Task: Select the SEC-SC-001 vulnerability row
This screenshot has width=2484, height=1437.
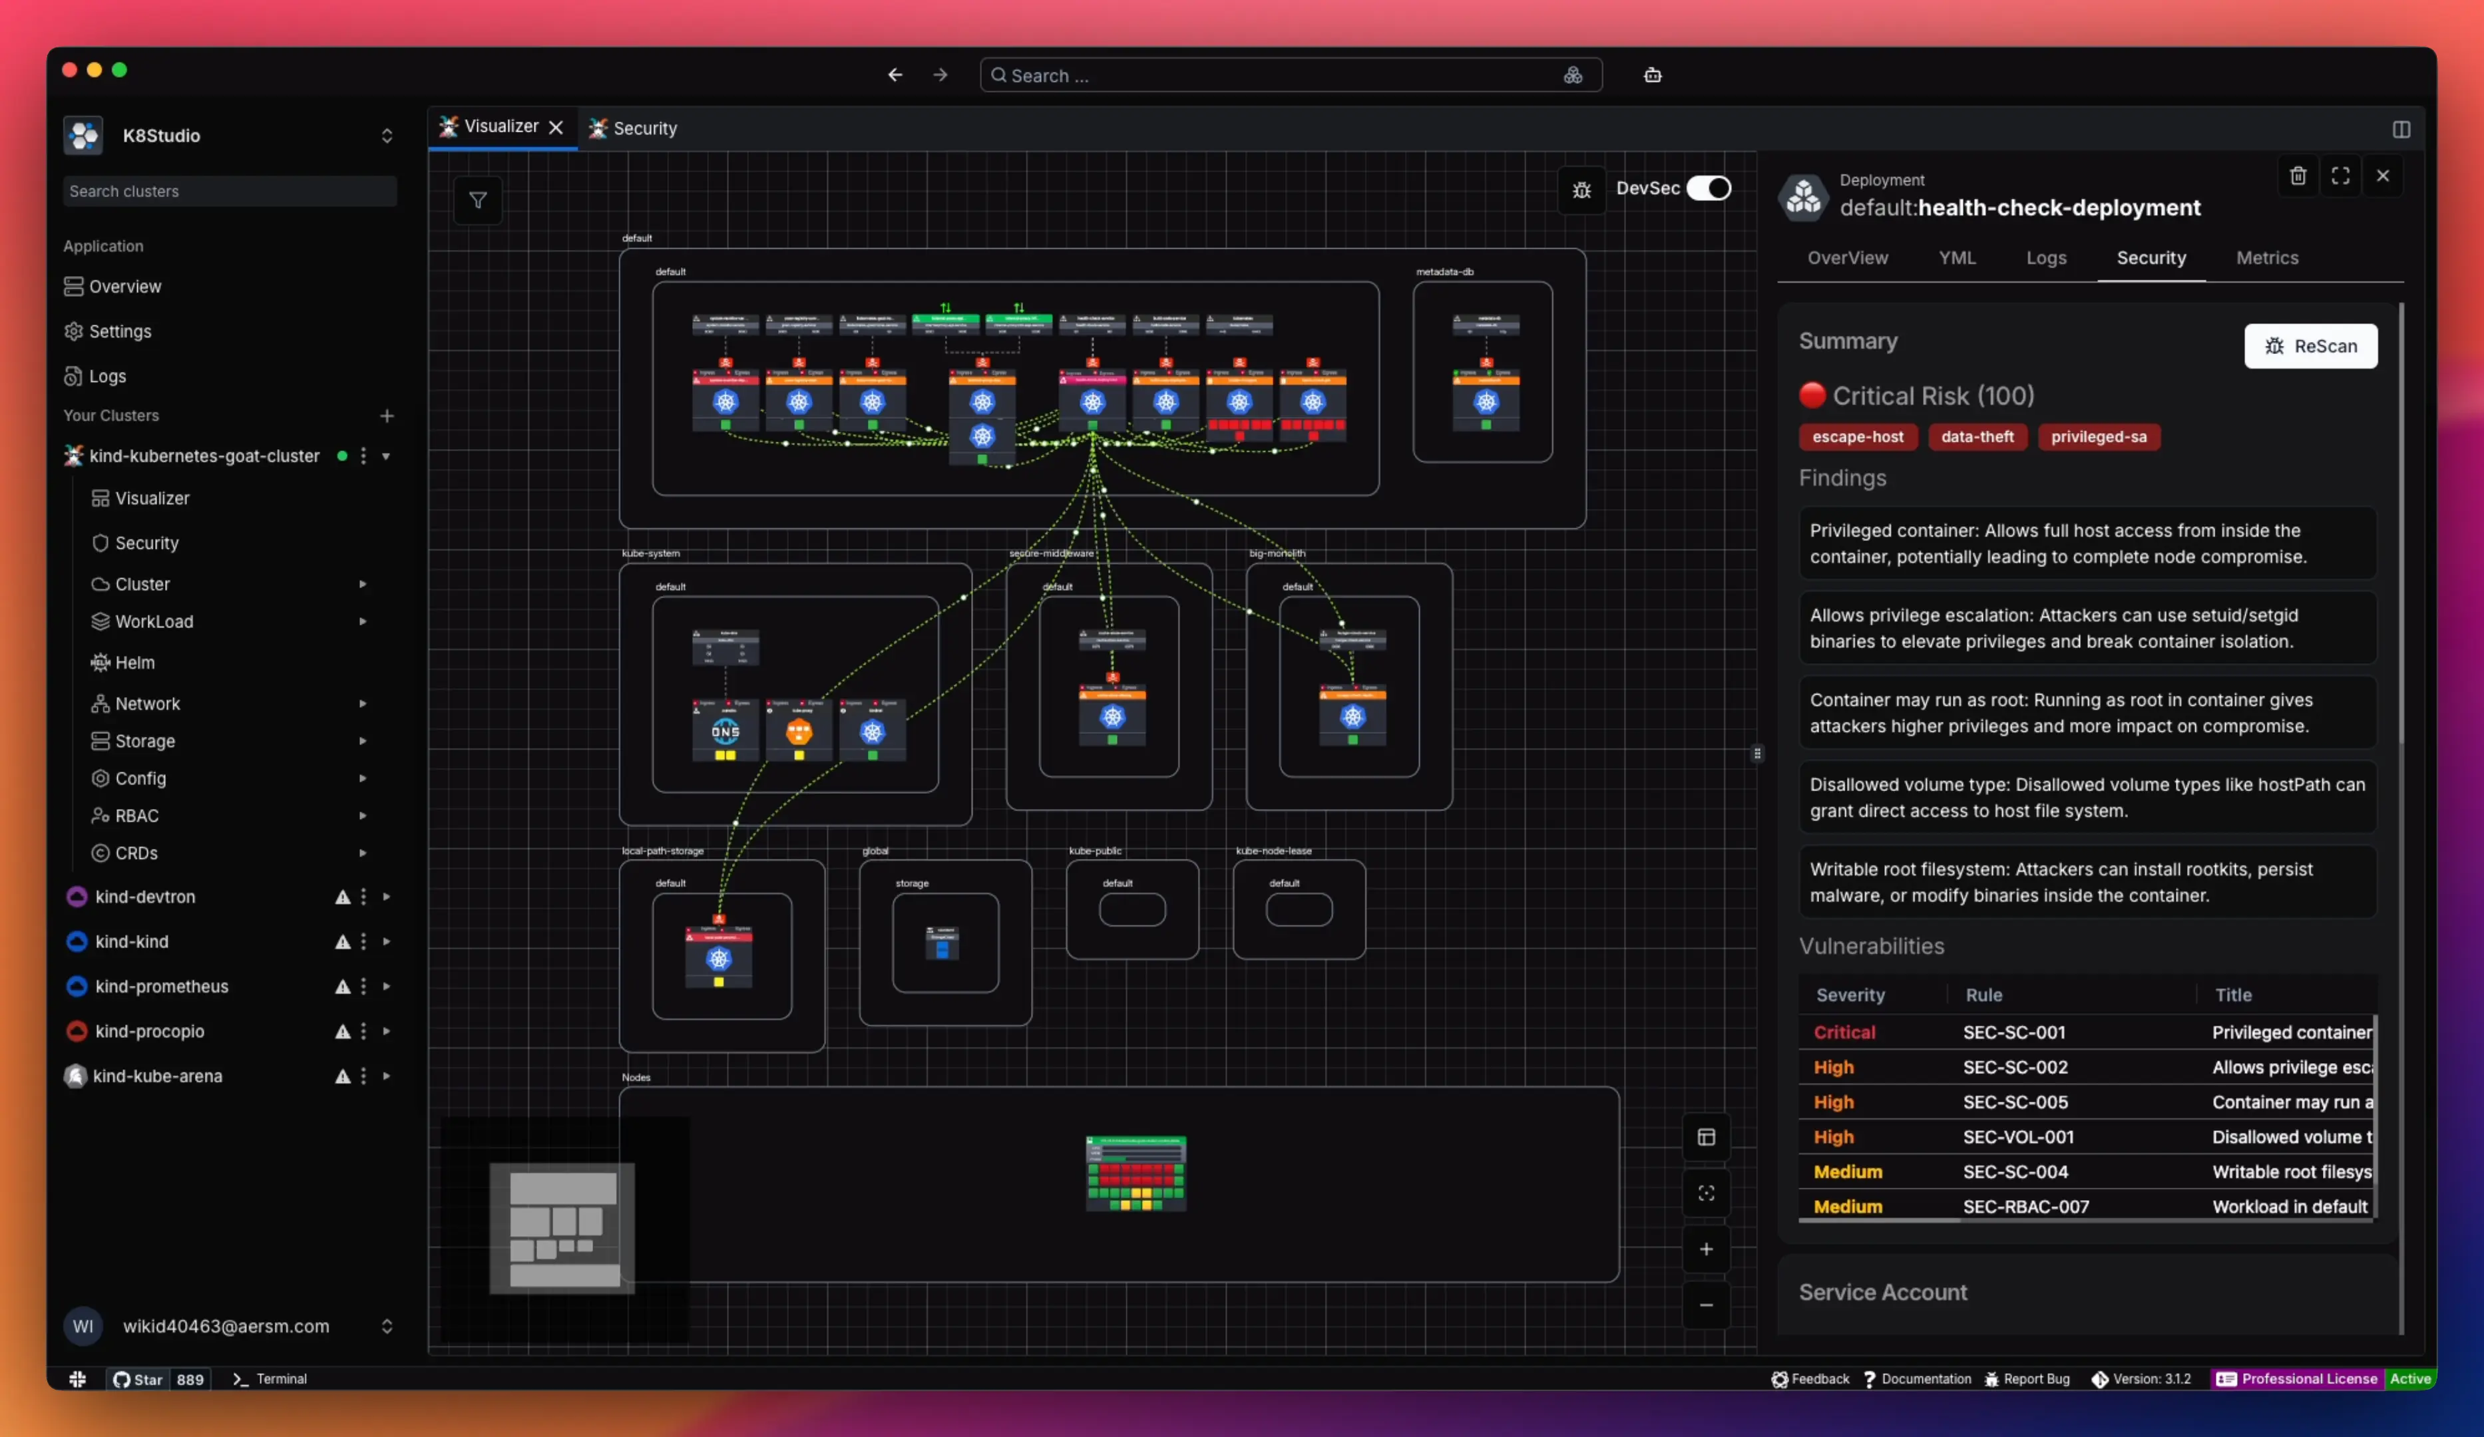Action: (x=2087, y=1033)
